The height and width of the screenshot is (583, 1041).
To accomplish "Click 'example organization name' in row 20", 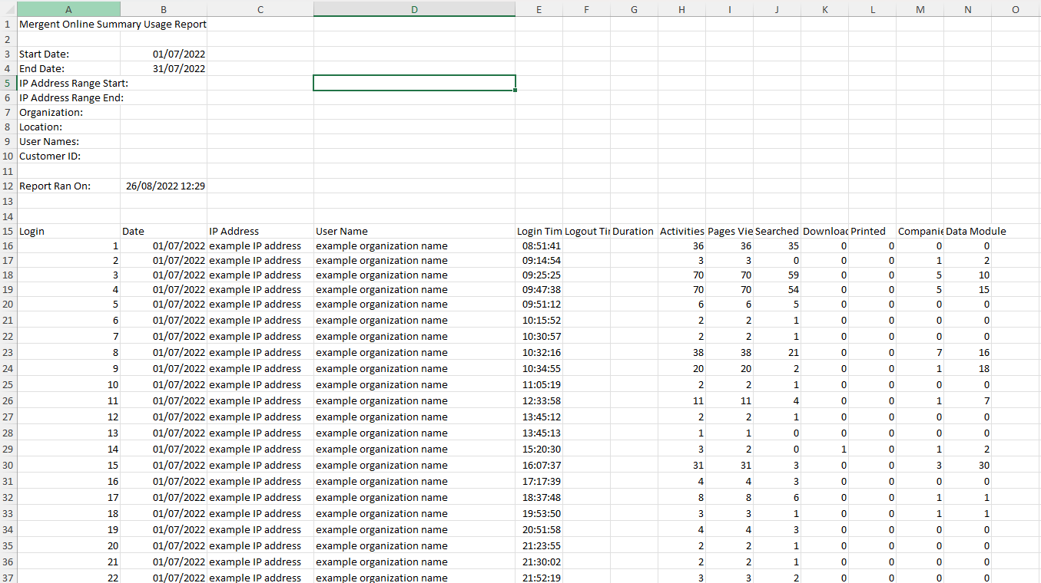I will 414,304.
